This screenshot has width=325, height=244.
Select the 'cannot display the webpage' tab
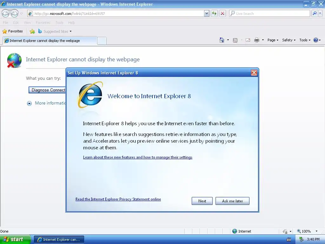[x=50, y=41]
